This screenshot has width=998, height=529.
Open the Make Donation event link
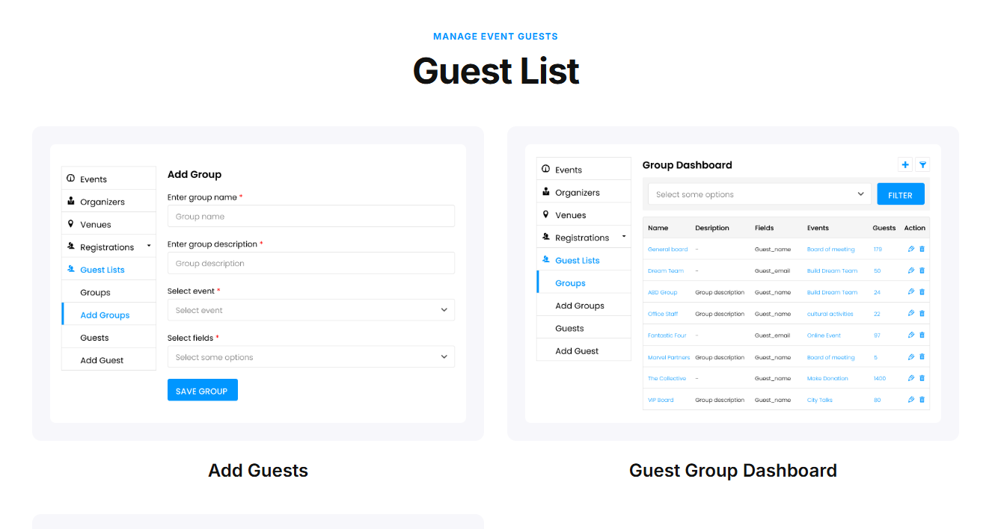tap(827, 379)
